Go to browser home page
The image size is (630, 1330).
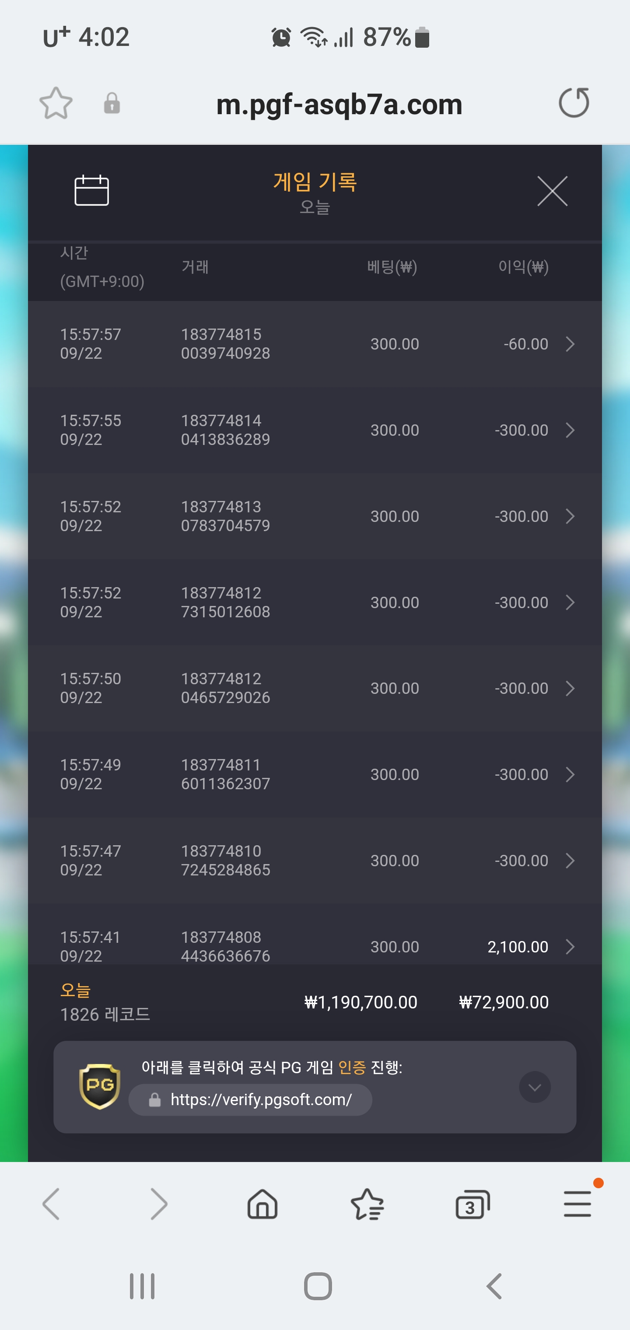[x=262, y=1204]
